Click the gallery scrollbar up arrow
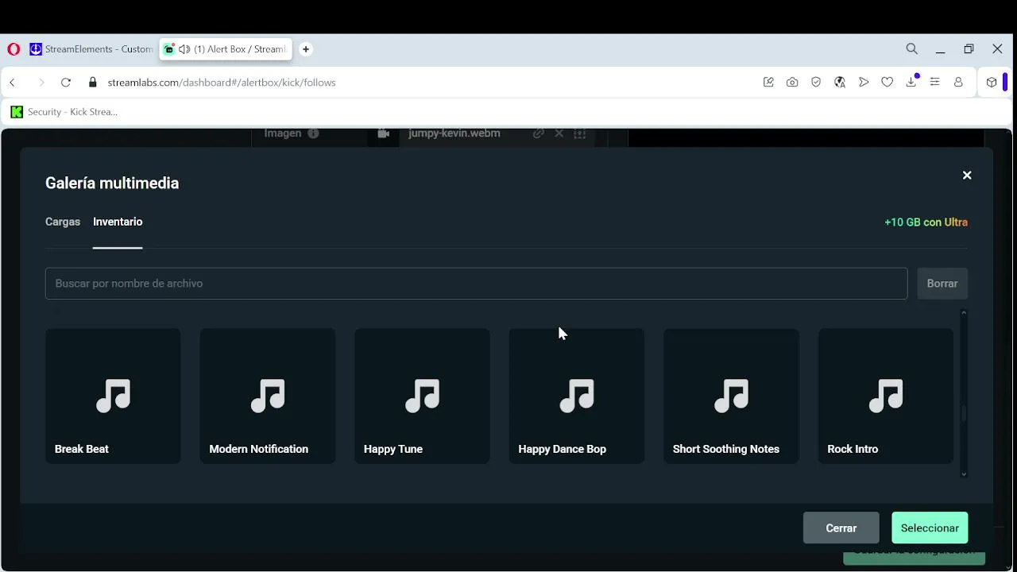The height and width of the screenshot is (572, 1017). 964,313
